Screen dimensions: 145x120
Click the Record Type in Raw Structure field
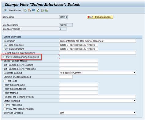tap(98, 53)
